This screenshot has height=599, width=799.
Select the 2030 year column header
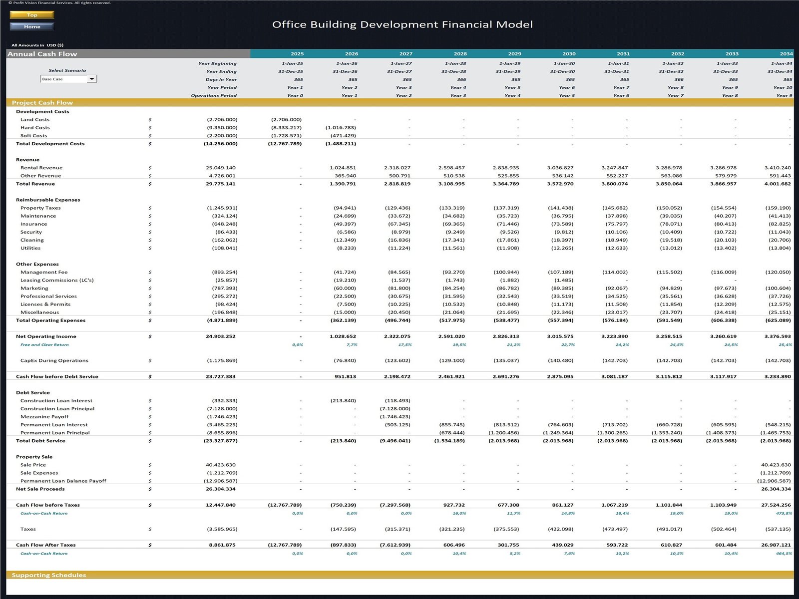pos(568,54)
